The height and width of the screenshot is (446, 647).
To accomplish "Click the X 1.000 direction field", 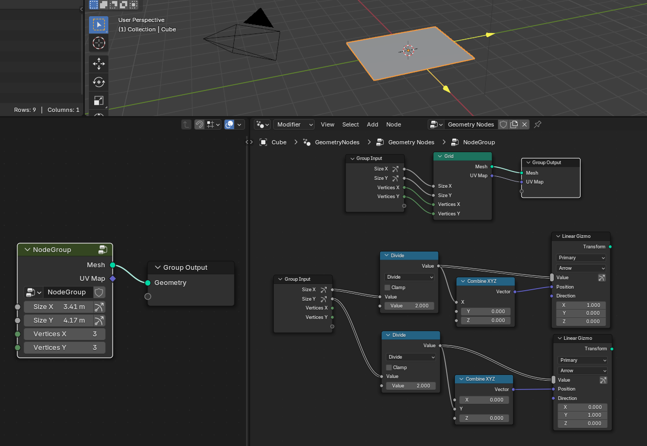I will pos(581,305).
